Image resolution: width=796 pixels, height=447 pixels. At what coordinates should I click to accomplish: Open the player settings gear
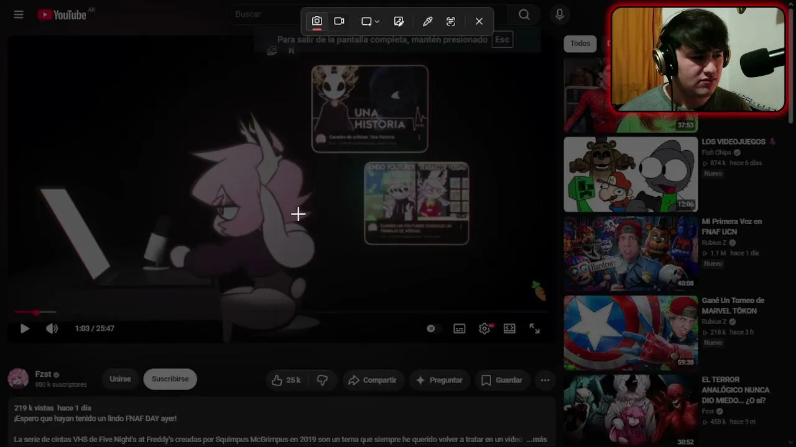pyautogui.click(x=485, y=328)
